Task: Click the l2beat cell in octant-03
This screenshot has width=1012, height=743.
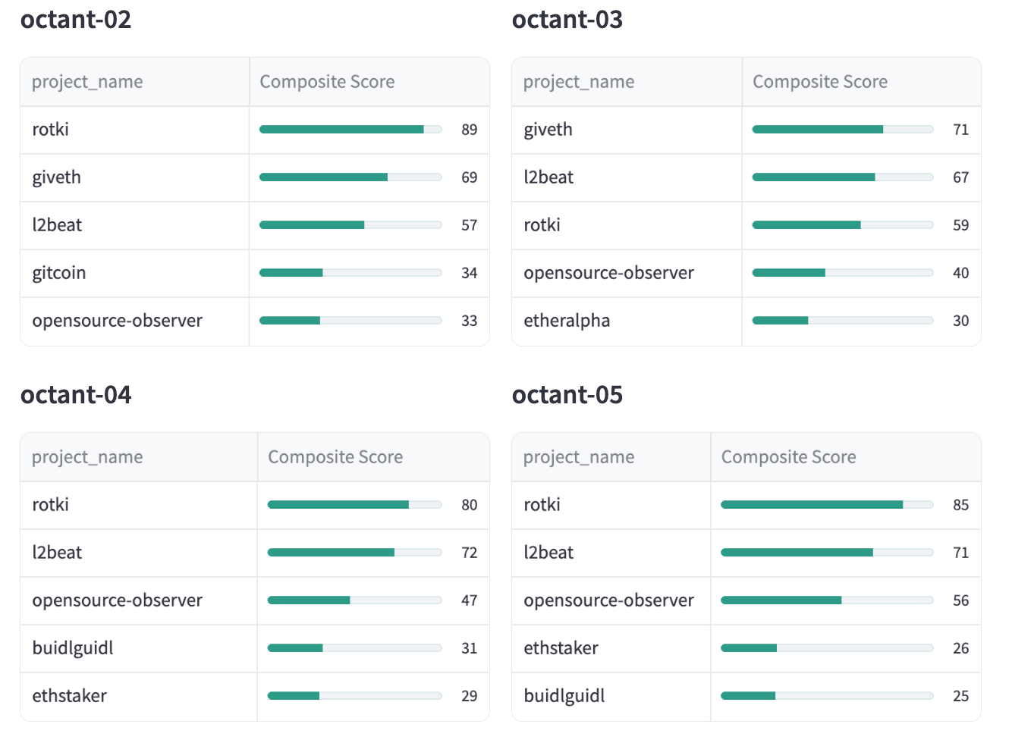Action: (548, 177)
